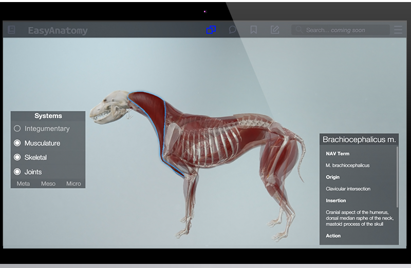
Task: Click the NAV Term heading
Action: click(x=338, y=154)
